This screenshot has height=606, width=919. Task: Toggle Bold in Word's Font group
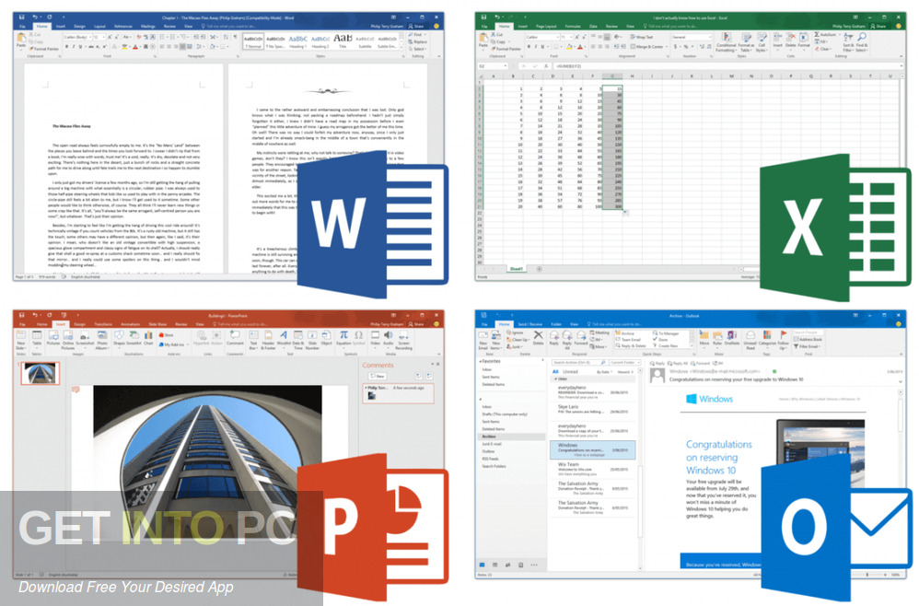click(x=67, y=46)
